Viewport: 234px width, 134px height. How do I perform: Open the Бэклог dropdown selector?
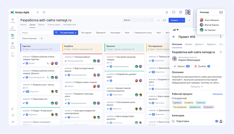(138, 20)
